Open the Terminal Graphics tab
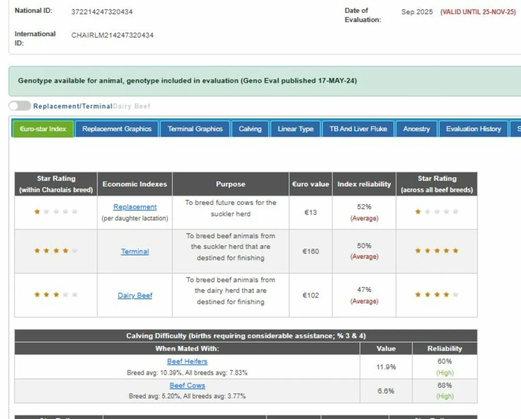The height and width of the screenshot is (419, 521). coord(195,129)
